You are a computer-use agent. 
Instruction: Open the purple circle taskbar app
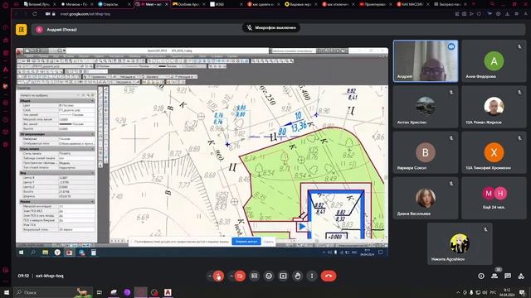click(x=127, y=292)
